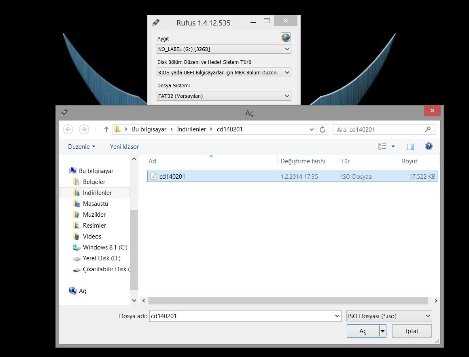This screenshot has width=469, height=357.
Task: Click the Rufus language globe icon
Action: 285,37
